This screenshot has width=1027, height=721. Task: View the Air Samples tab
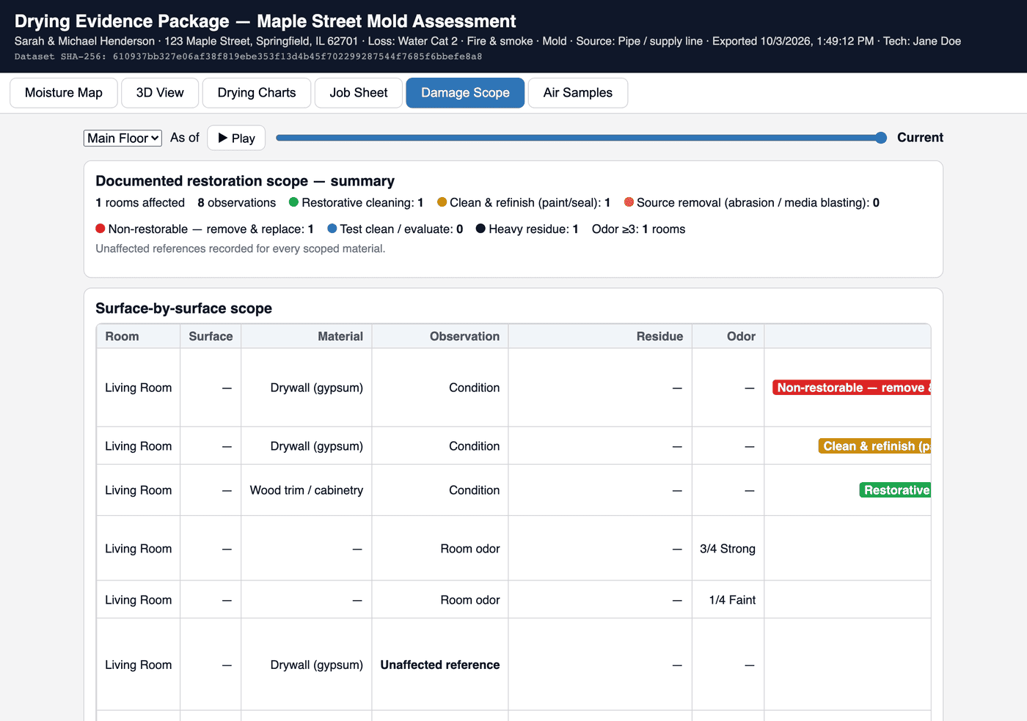tap(578, 93)
